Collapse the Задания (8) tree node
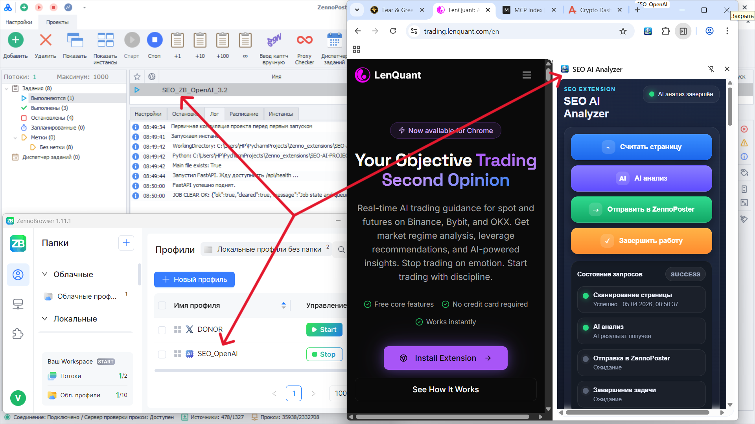 (x=6, y=89)
